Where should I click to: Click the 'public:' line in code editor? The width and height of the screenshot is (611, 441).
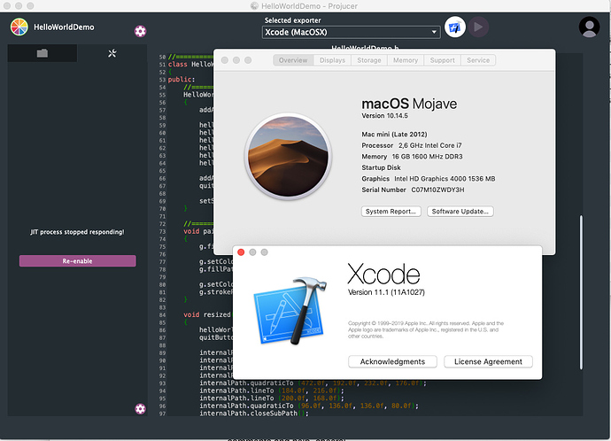(x=182, y=80)
